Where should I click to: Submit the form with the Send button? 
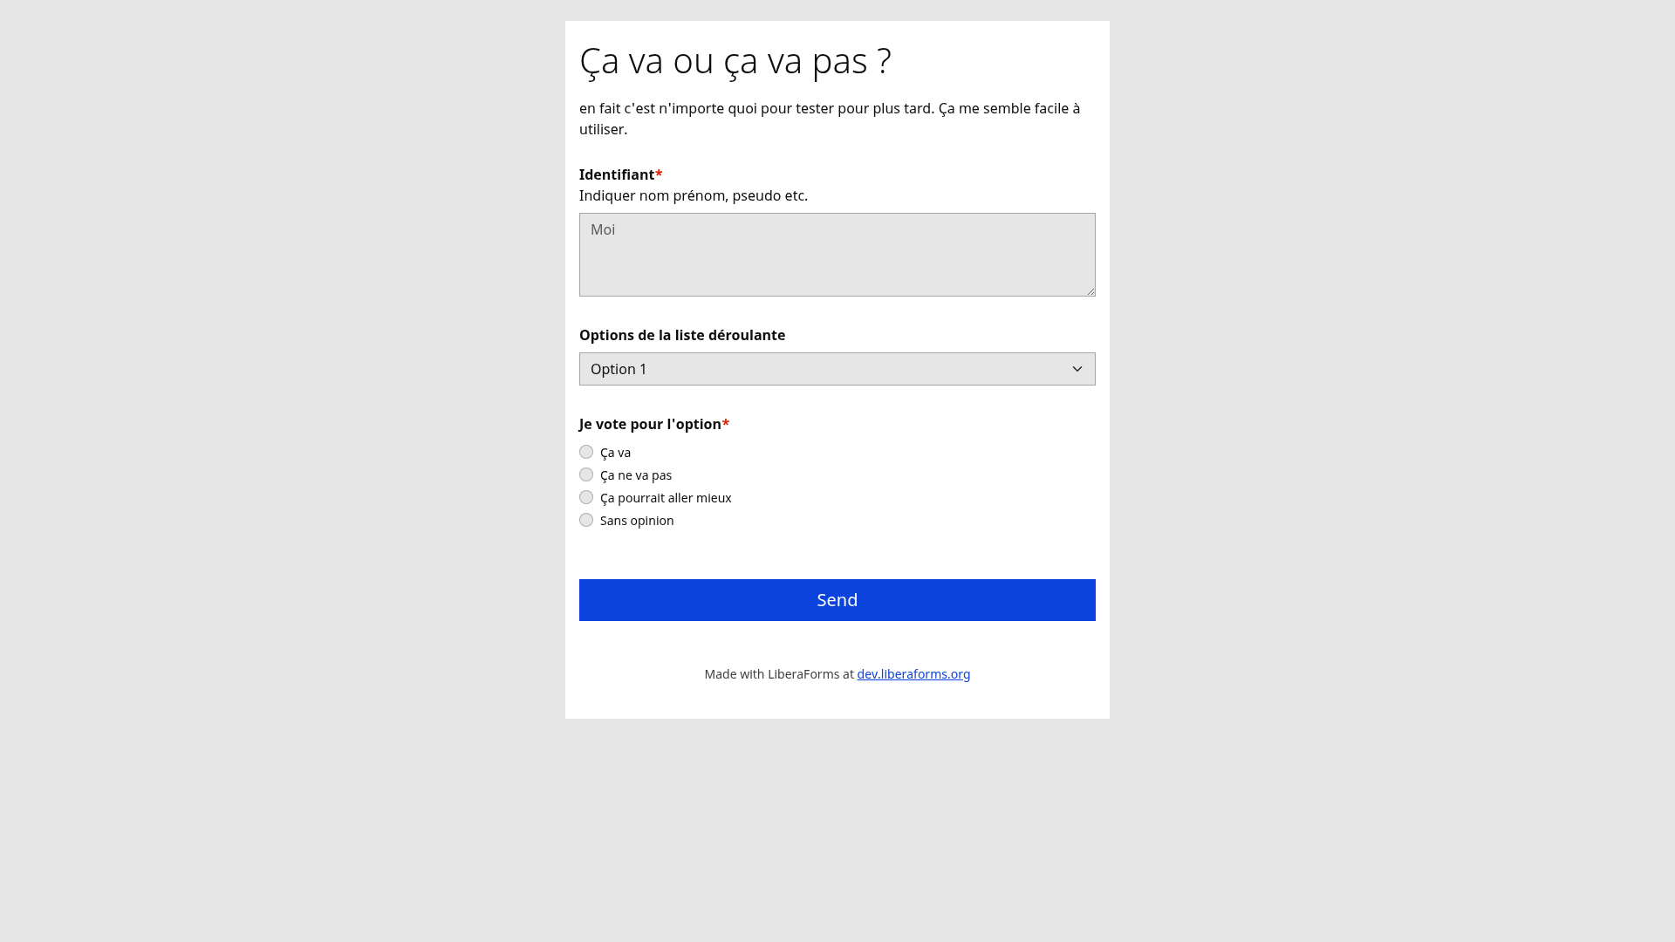click(837, 600)
